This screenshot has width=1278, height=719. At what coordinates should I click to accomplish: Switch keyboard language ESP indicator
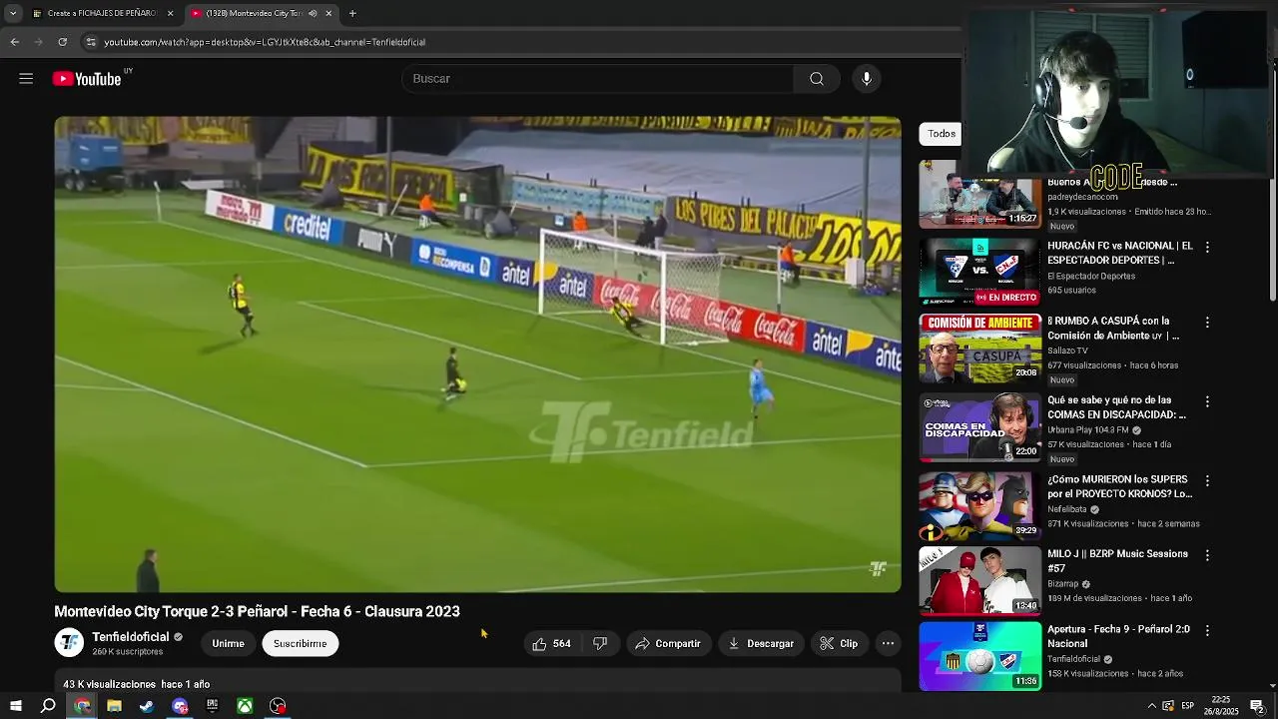point(1188,706)
